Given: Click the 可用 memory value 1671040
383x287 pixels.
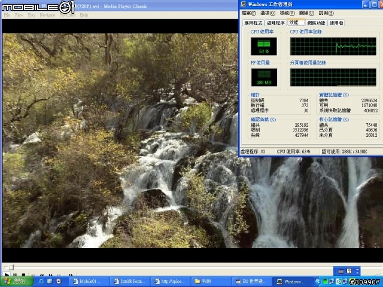Looking at the screenshot, I should pyautogui.click(x=369, y=105).
